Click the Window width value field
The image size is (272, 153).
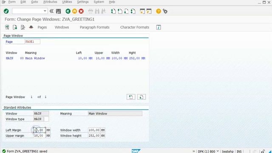click(94, 130)
